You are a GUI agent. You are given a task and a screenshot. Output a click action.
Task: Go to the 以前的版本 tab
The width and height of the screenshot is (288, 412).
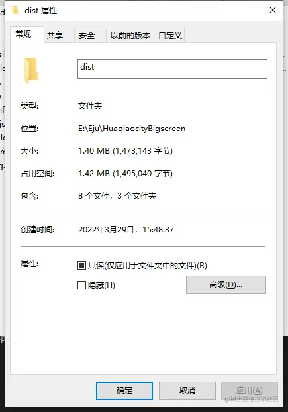(130, 35)
